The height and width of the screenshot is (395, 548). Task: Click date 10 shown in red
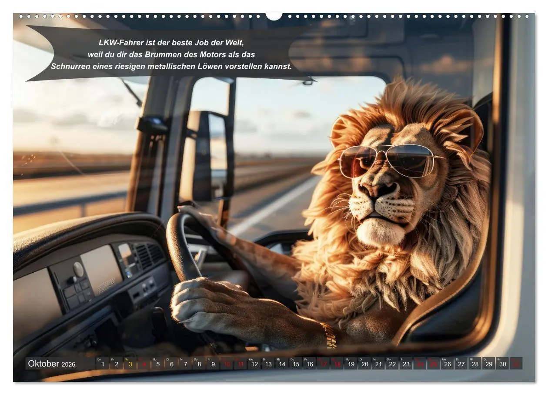click(226, 365)
